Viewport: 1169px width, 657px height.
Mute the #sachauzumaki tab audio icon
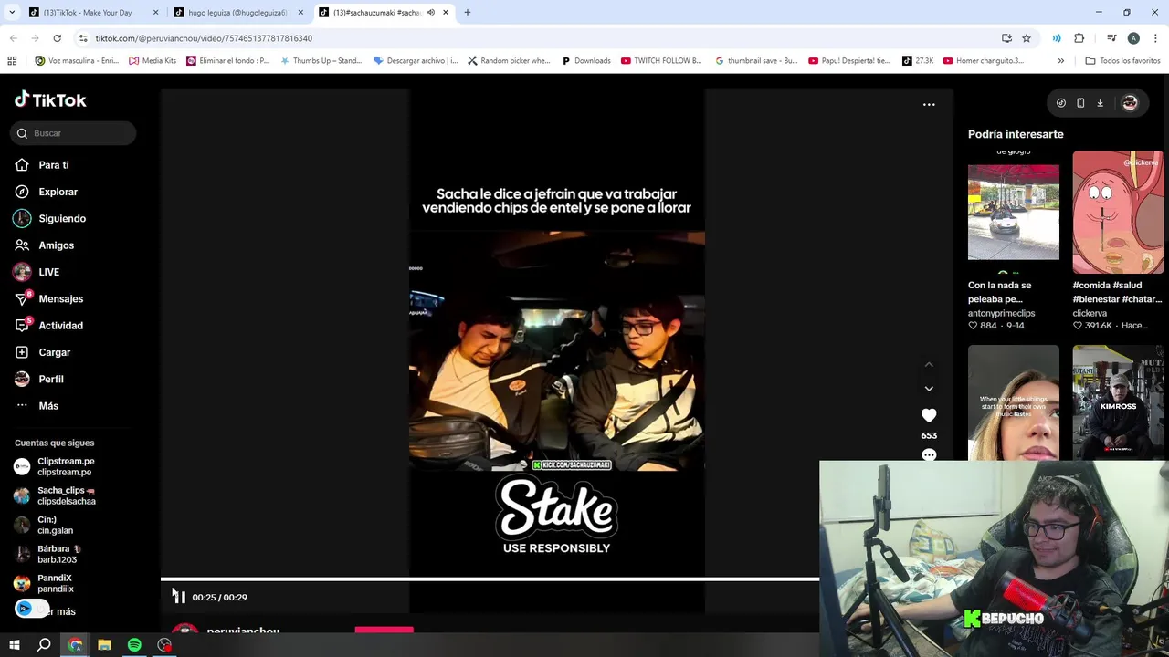431,13
